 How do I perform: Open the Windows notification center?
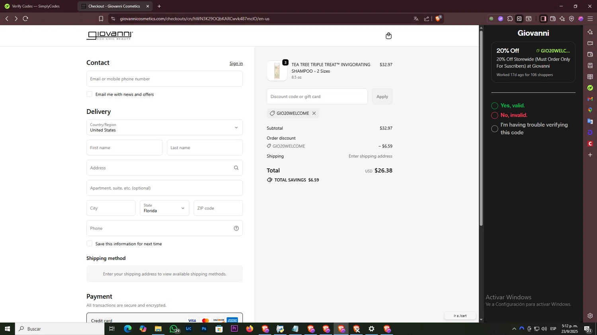[588, 329]
